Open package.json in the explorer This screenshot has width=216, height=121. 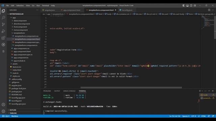(17, 92)
